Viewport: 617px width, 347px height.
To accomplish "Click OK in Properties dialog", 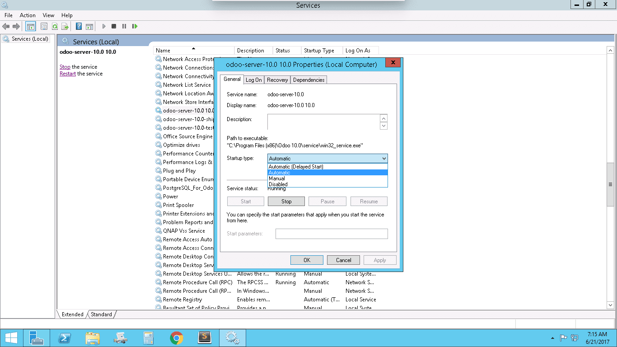I will pyautogui.click(x=307, y=260).
